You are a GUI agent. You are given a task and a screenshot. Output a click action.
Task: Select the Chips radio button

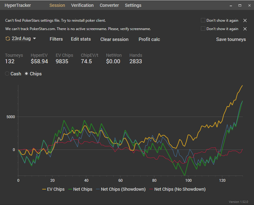click(26, 74)
